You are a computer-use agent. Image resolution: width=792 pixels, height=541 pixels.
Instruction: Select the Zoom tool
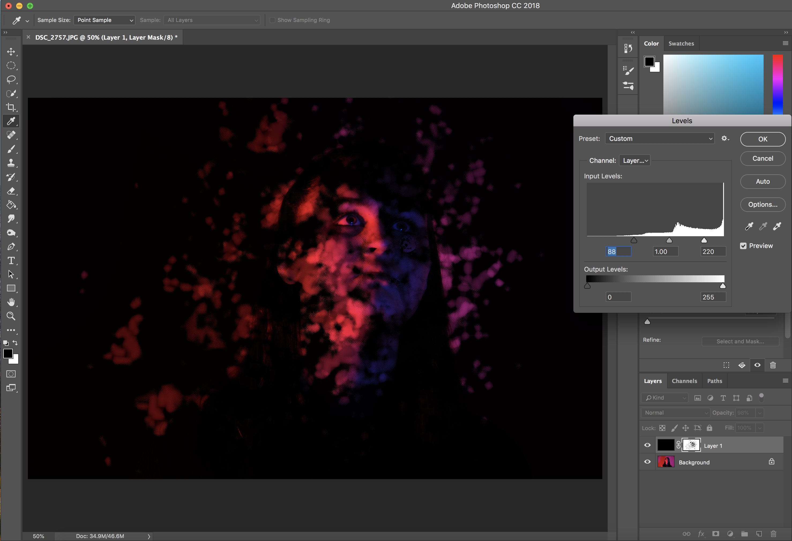click(x=11, y=316)
